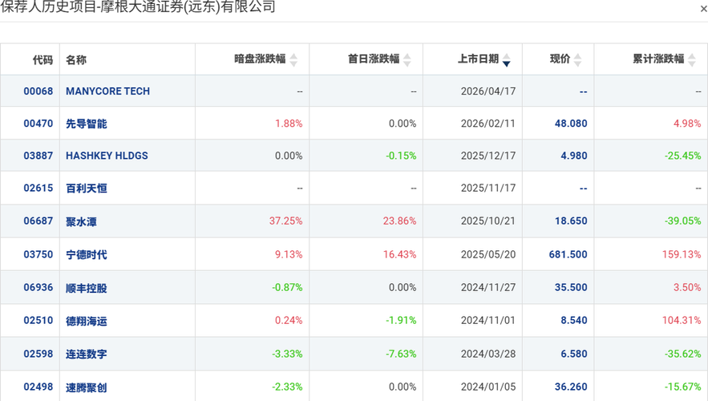Select cumulative change -25.45%
The image size is (708, 401).
pos(682,156)
